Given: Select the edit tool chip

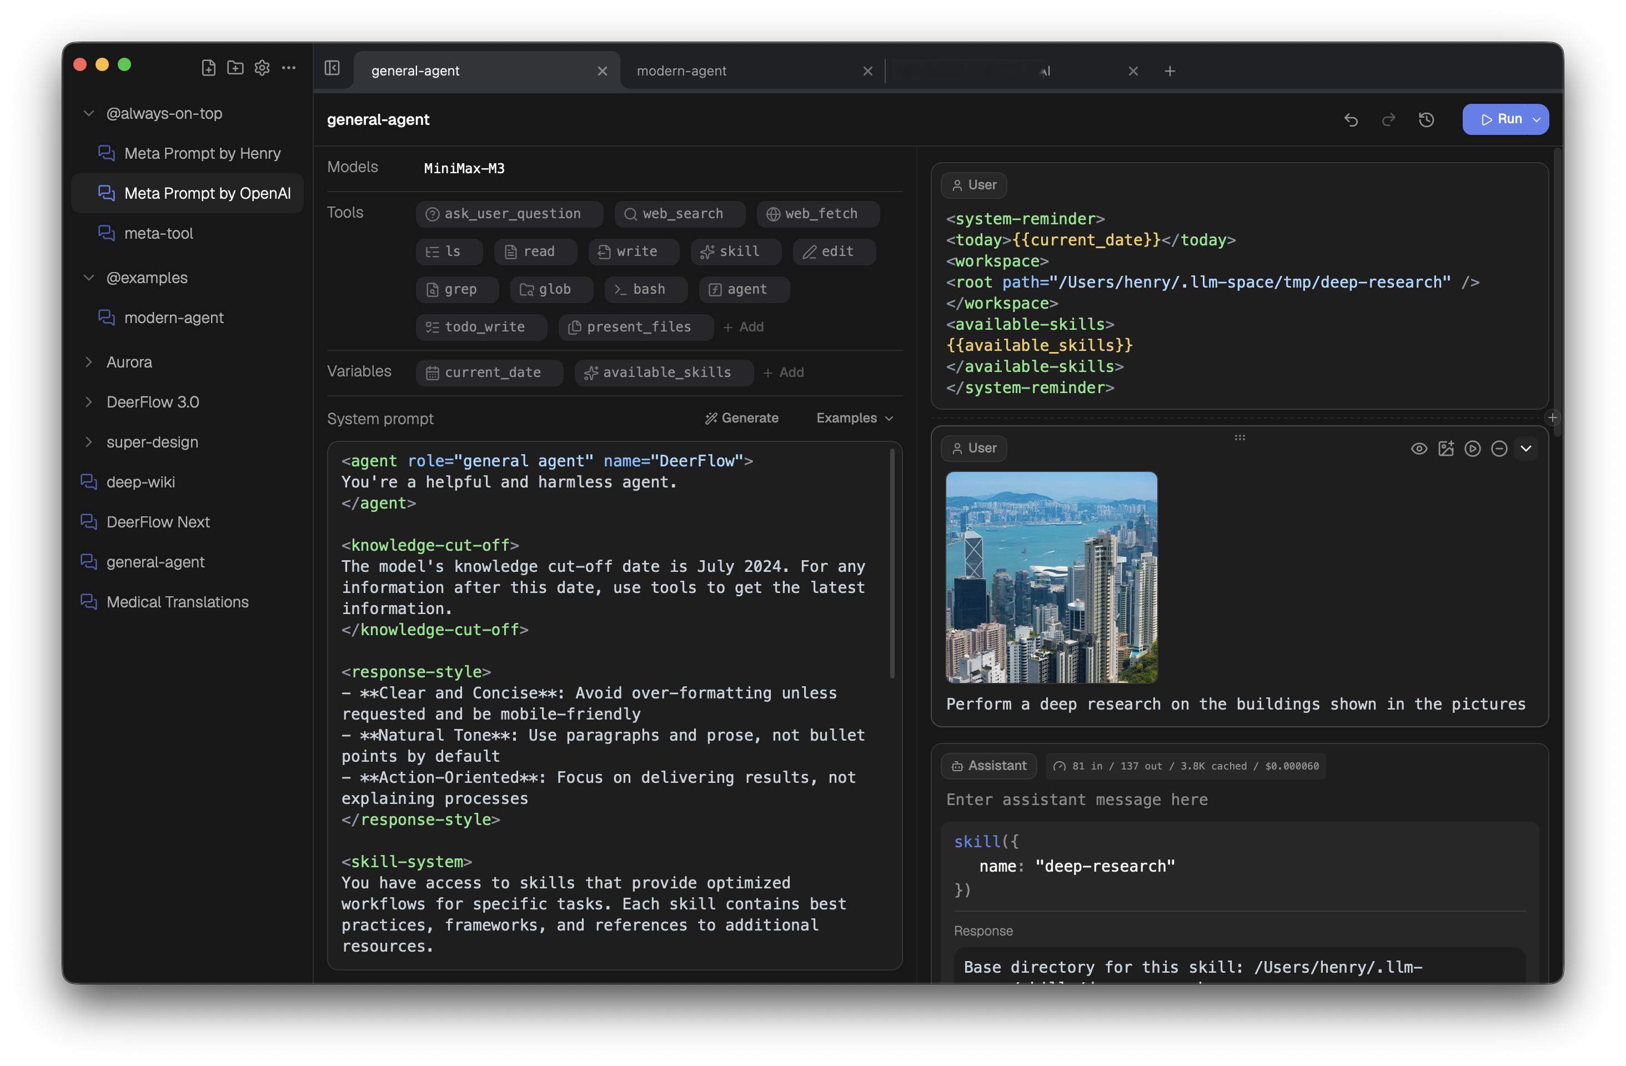Looking at the screenshot, I should 834,252.
